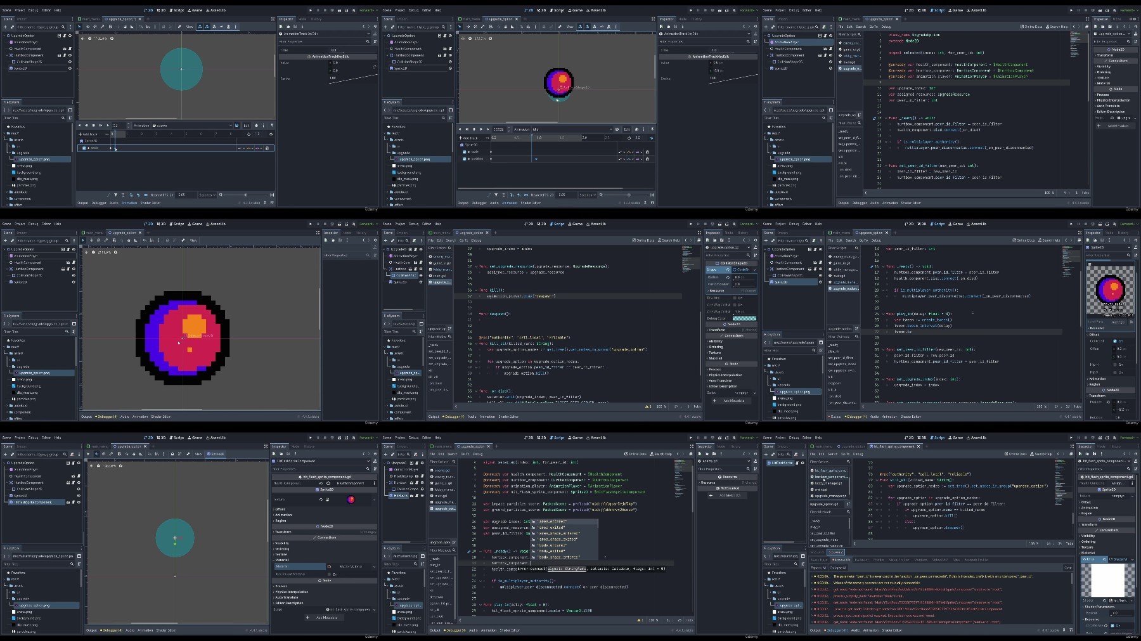Switch to Session 2 debugger tab
The image size is (1141, 641).
836,552
